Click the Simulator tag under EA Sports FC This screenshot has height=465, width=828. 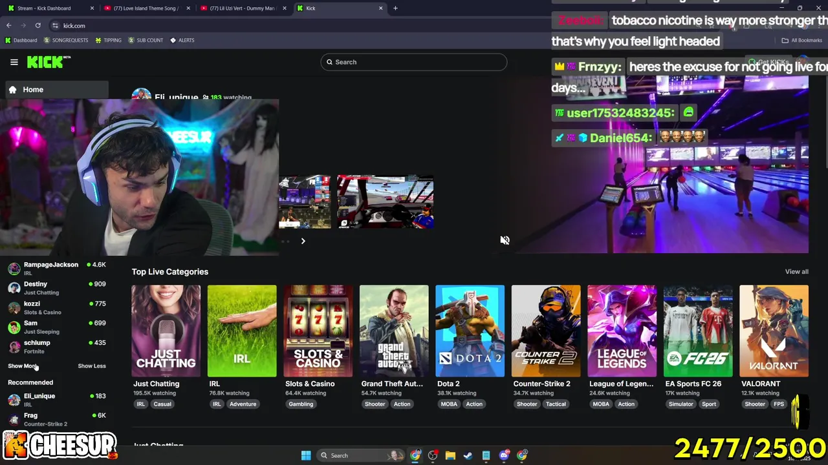coord(681,404)
